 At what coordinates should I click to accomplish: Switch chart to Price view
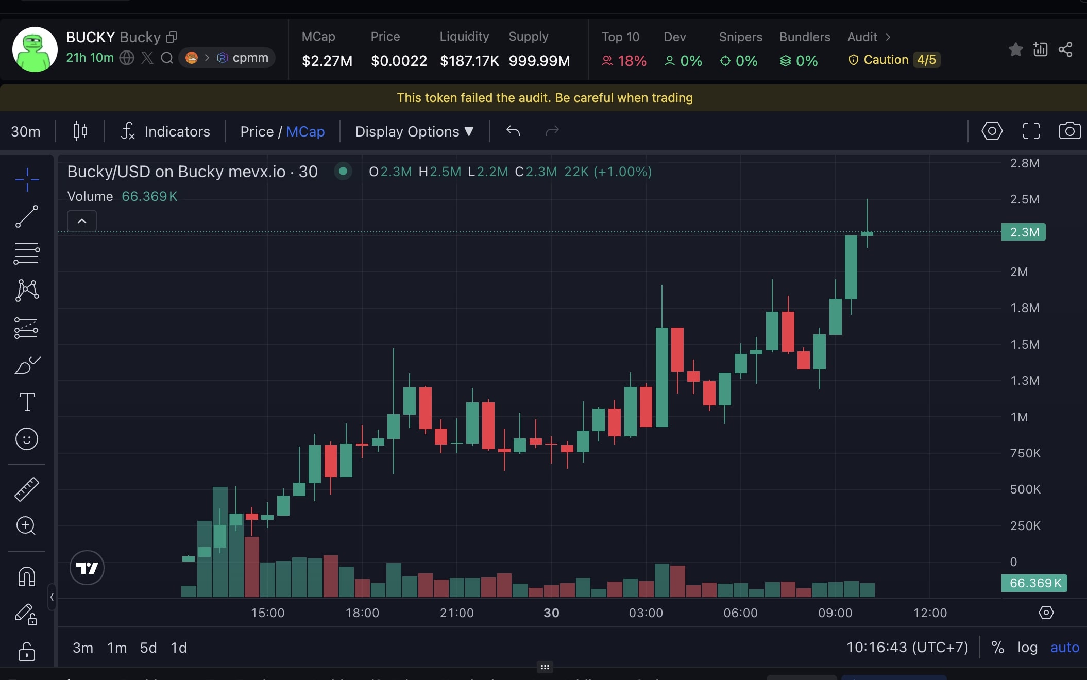(x=257, y=131)
